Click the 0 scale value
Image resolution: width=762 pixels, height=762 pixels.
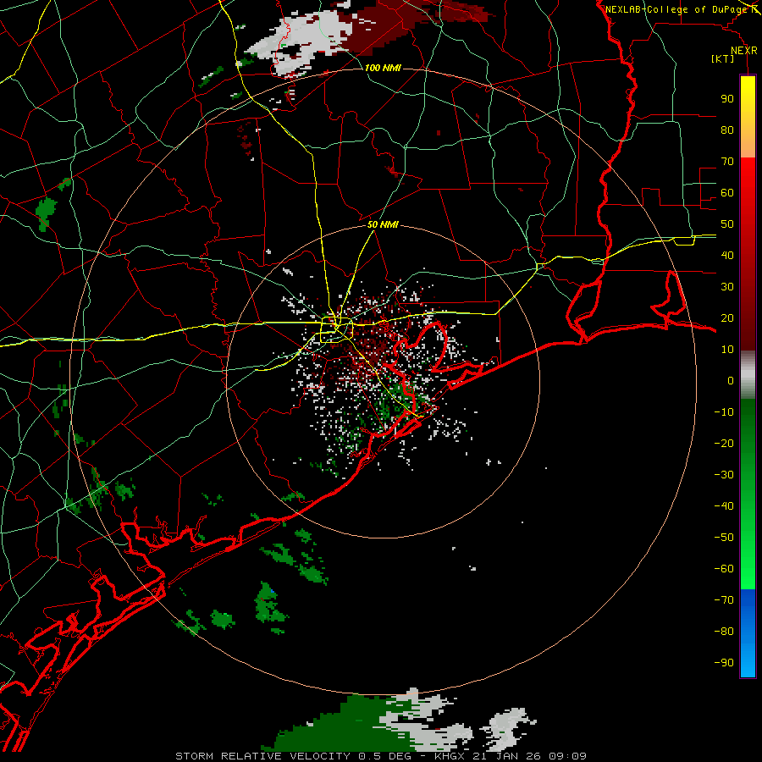731,380
